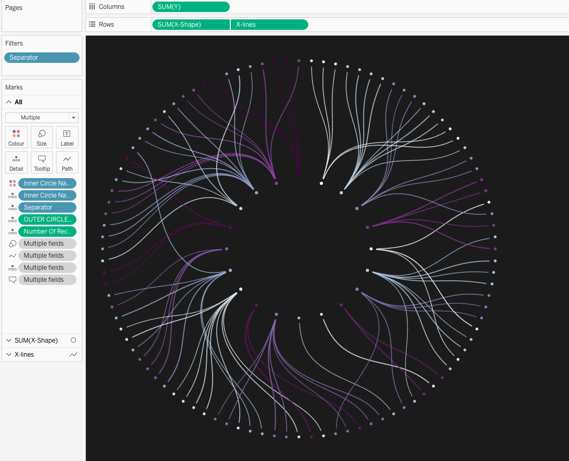The height and width of the screenshot is (461, 569).
Task: Open the Colour marks card
Action: [x=16, y=137]
